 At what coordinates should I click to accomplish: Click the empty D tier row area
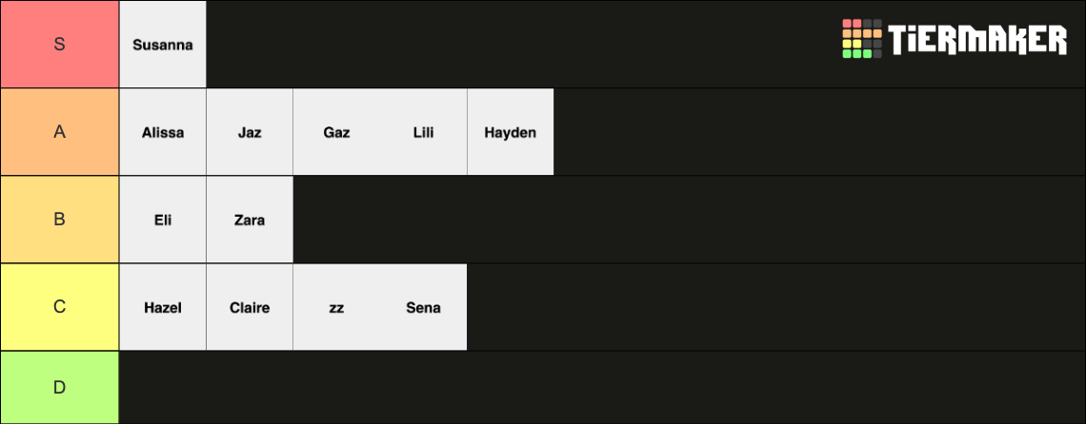point(602,387)
